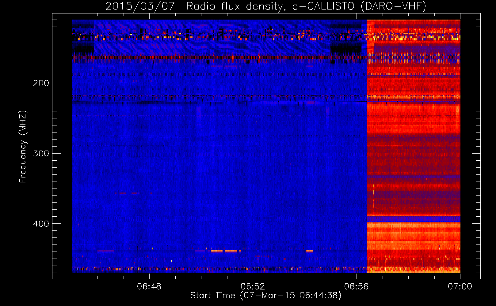This screenshot has height=306, width=496.
Task: Click the "Start Time (07-Mar-15 06:44:38)" label
Action: tap(266, 296)
